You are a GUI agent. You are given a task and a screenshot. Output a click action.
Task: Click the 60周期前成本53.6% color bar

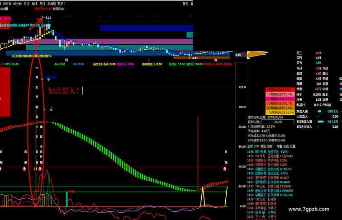[280, 108]
